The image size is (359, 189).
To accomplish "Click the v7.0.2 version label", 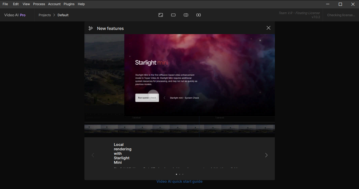I will coord(316,17).
